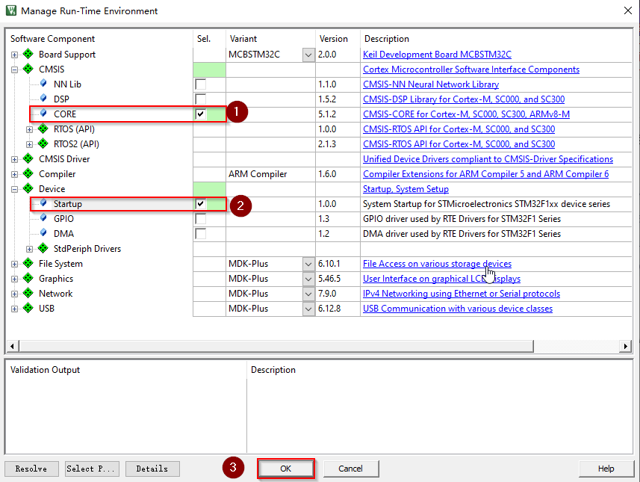Click the CMSIS Driver green diamond icon

pyautogui.click(x=28, y=158)
